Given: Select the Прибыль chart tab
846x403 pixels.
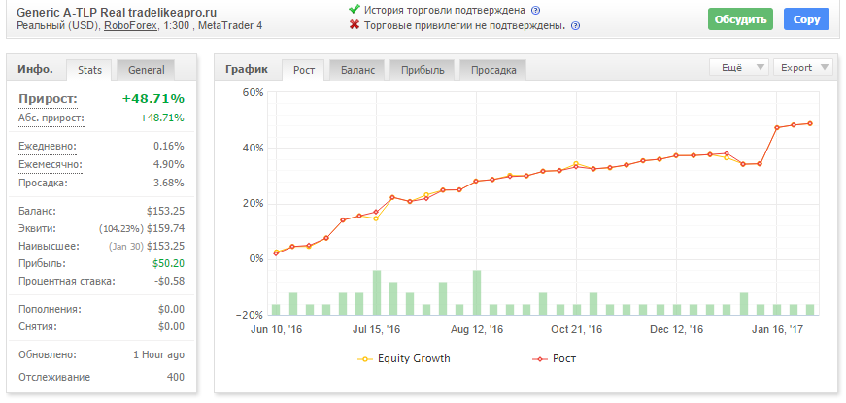Looking at the screenshot, I should pos(423,70).
